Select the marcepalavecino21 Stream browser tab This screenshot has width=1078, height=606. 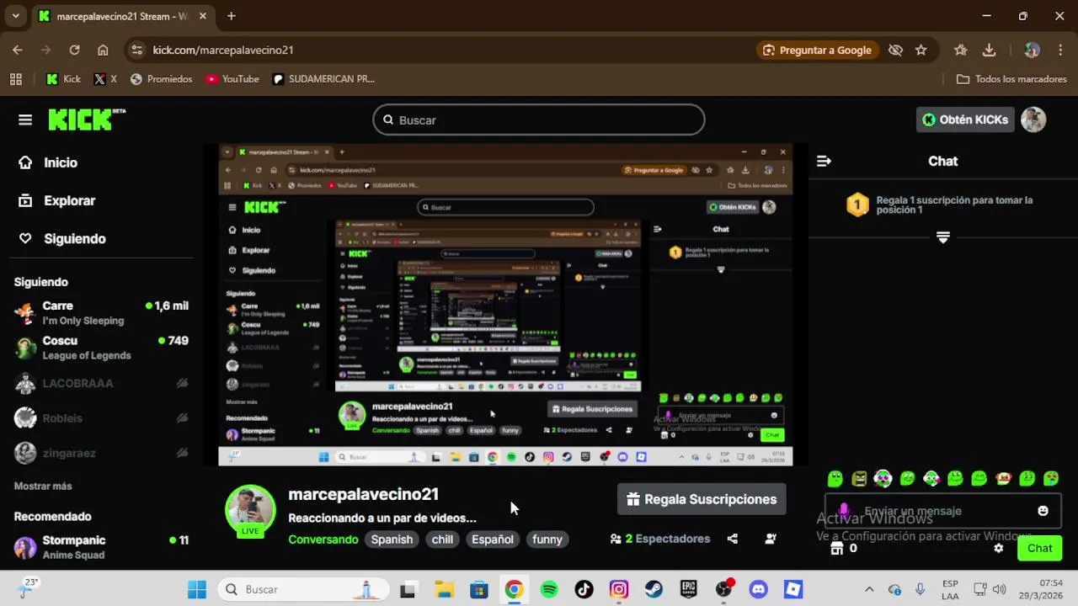point(122,16)
